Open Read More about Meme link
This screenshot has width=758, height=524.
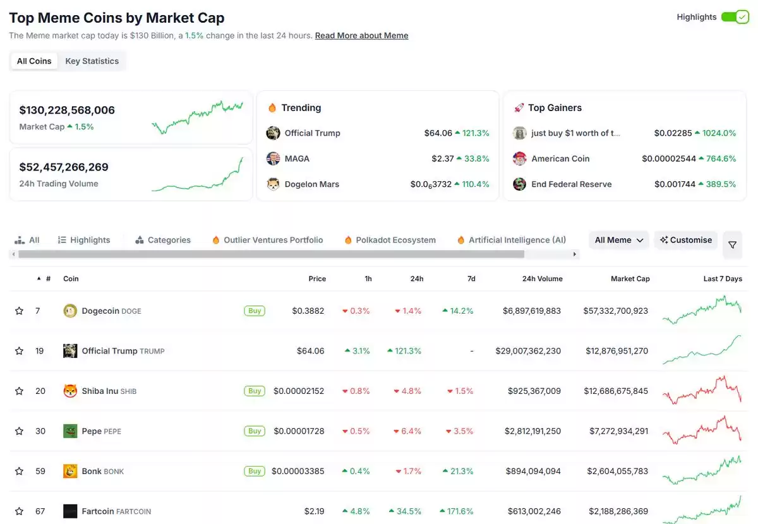coord(361,35)
